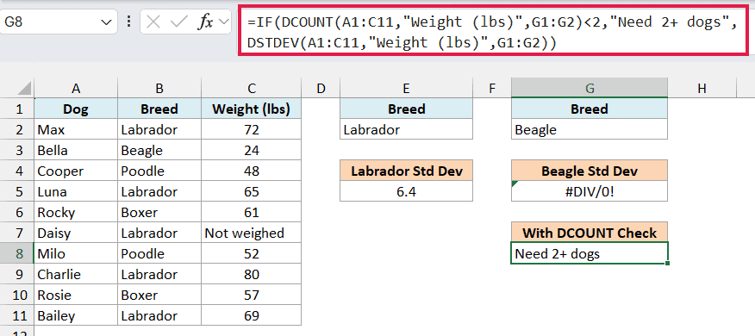
Task: Select column E header
Action: point(407,88)
